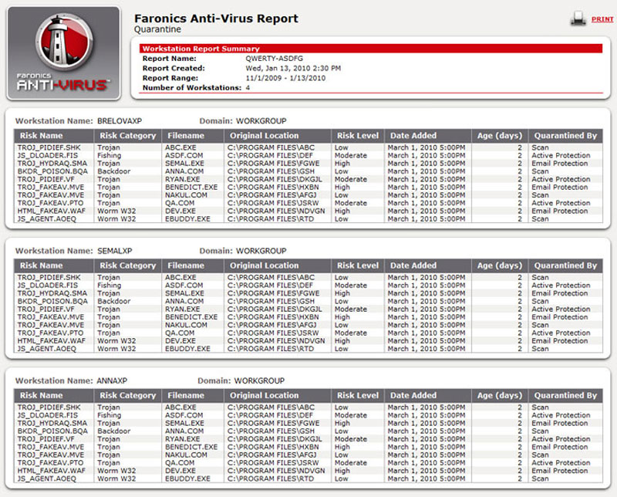The height and width of the screenshot is (497, 617).
Task: Click the BRELOVAXP workstation name
Action: click(x=120, y=121)
